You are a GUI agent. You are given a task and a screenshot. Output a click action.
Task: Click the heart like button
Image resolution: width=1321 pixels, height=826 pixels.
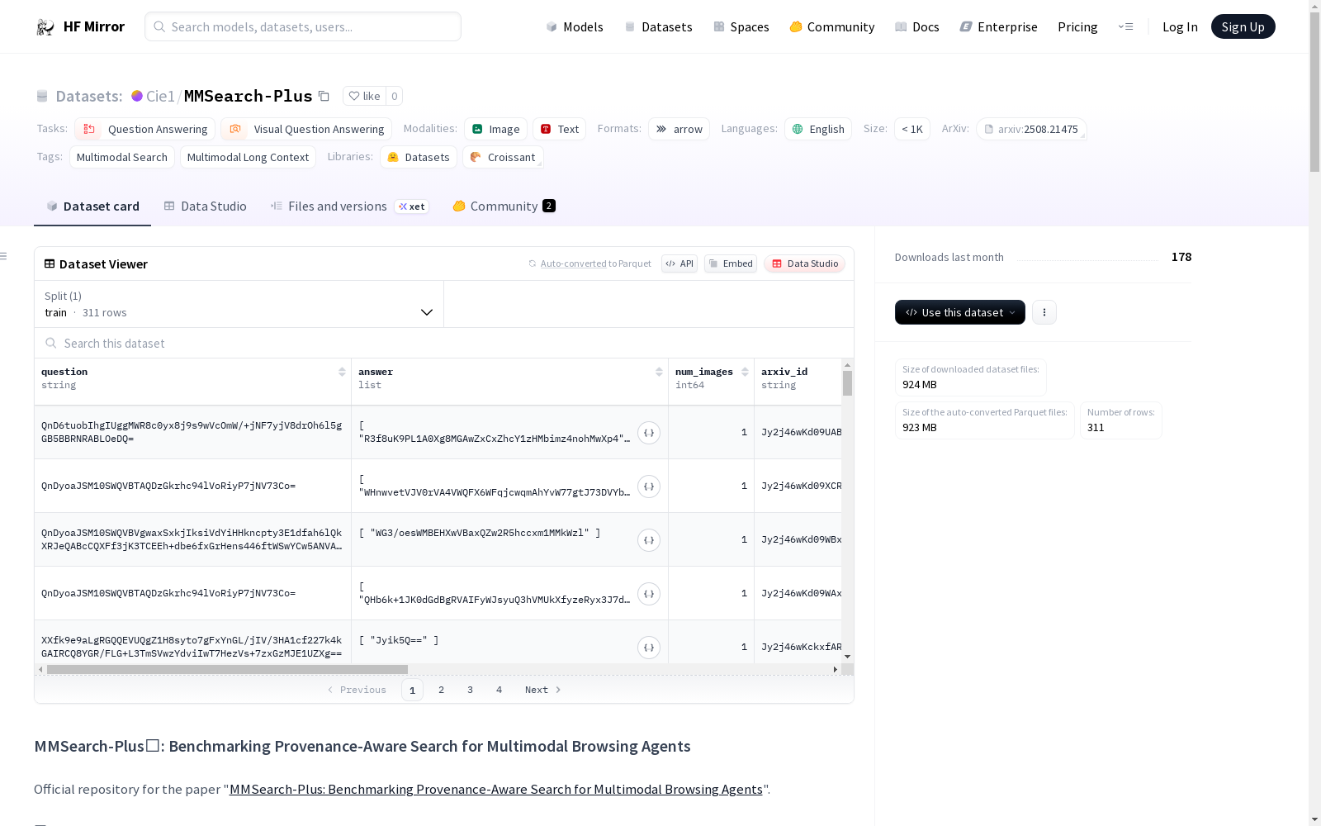[x=364, y=96]
